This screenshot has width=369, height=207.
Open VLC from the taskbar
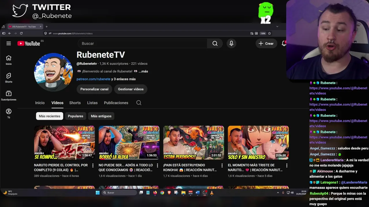click(212, 193)
